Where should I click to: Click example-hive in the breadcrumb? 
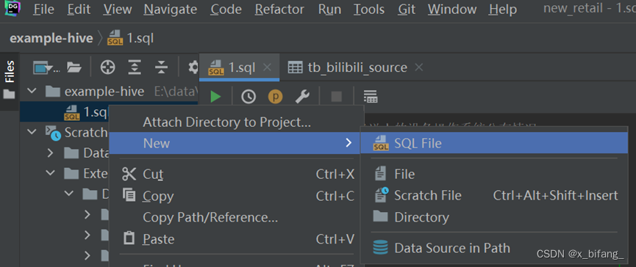click(51, 38)
